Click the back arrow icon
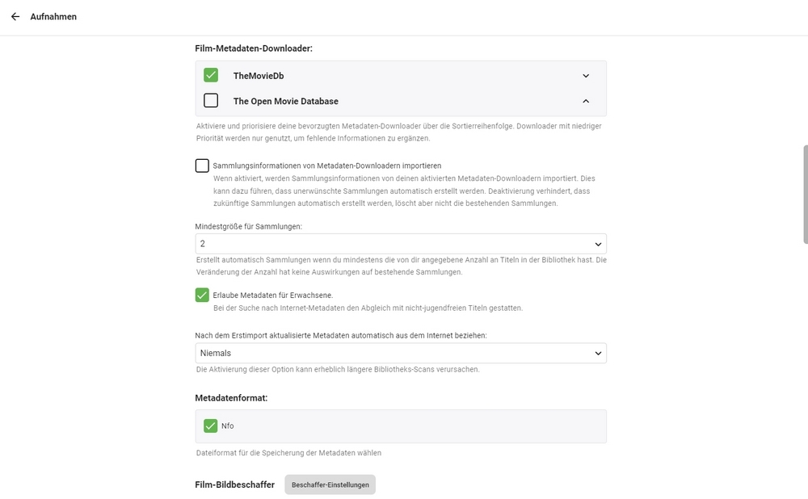This screenshot has height=499, width=808. tap(15, 16)
